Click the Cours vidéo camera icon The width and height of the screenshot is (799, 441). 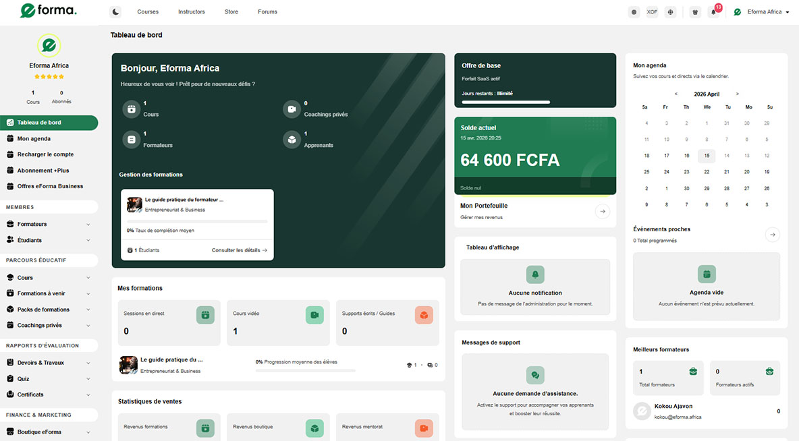coord(314,315)
